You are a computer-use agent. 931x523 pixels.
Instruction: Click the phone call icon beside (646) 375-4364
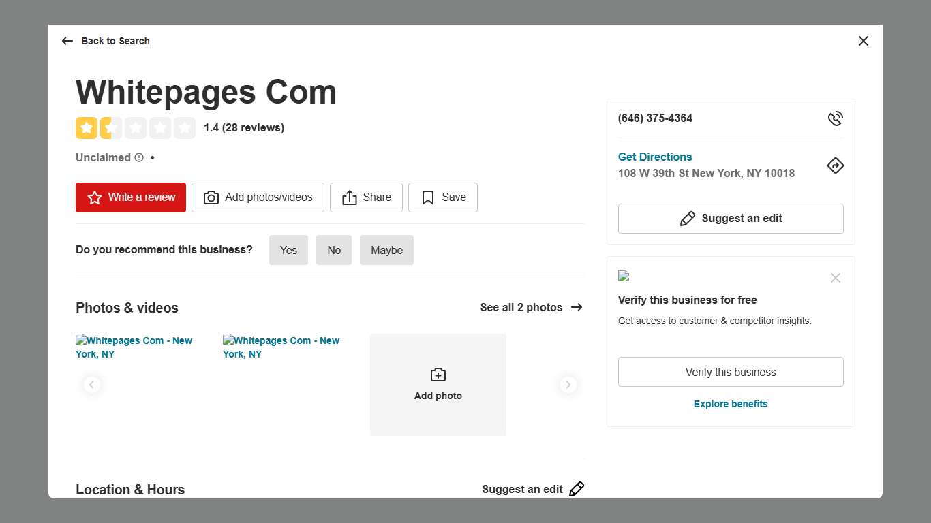[836, 118]
